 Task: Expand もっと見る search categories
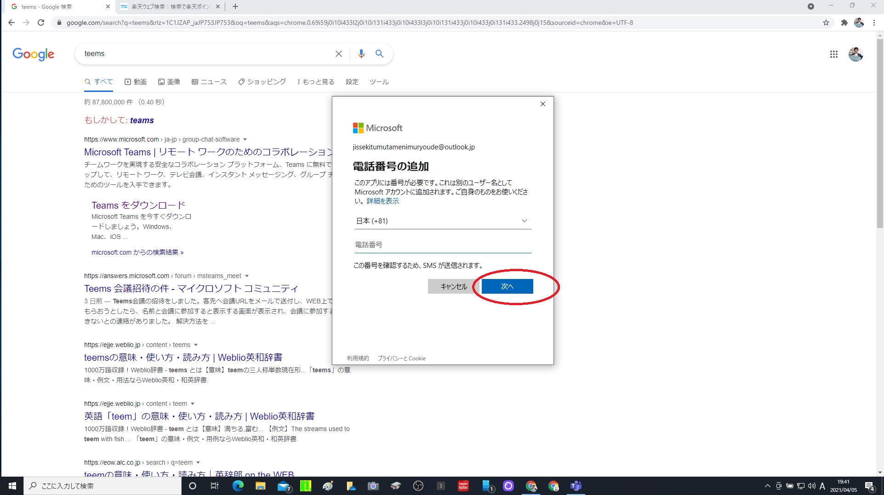point(316,82)
